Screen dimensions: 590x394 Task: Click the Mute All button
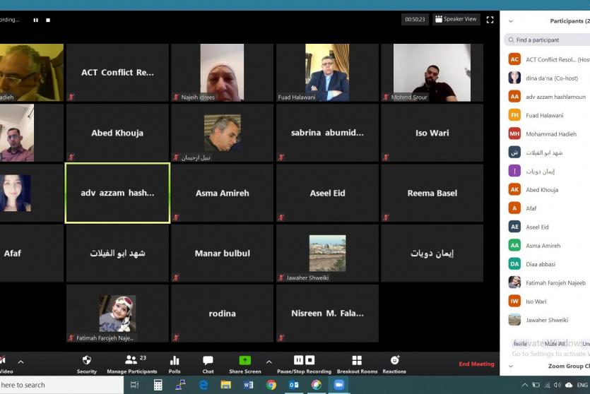point(555,344)
